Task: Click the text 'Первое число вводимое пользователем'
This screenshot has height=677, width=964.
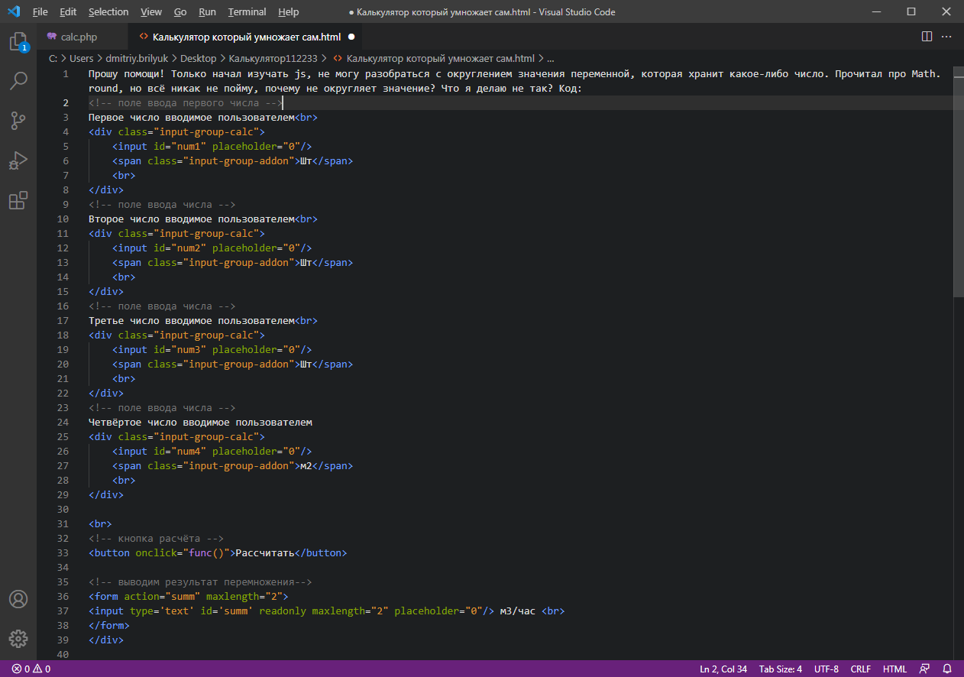Action: 192,118
